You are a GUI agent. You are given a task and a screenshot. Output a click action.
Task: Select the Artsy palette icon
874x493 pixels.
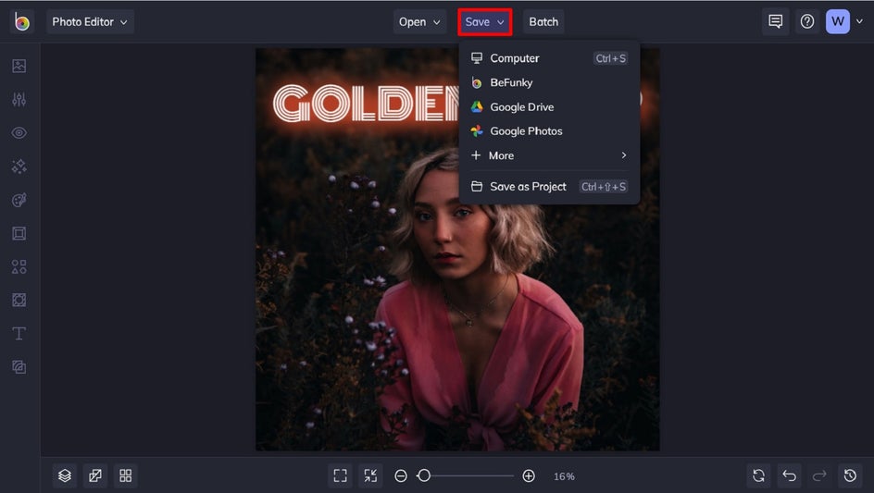[x=19, y=200]
